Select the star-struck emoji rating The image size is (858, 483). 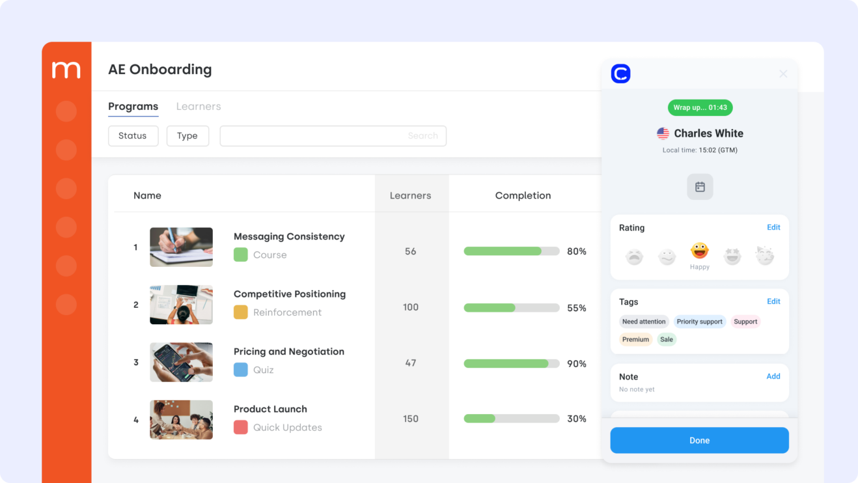click(x=732, y=256)
